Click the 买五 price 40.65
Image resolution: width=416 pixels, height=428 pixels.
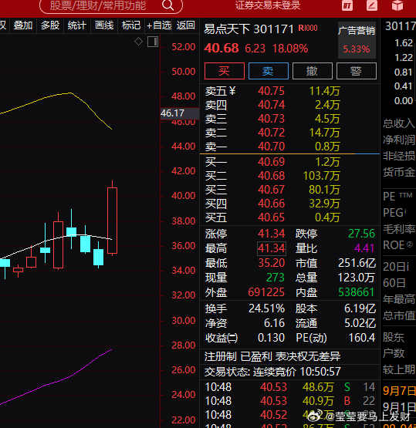[271, 217]
